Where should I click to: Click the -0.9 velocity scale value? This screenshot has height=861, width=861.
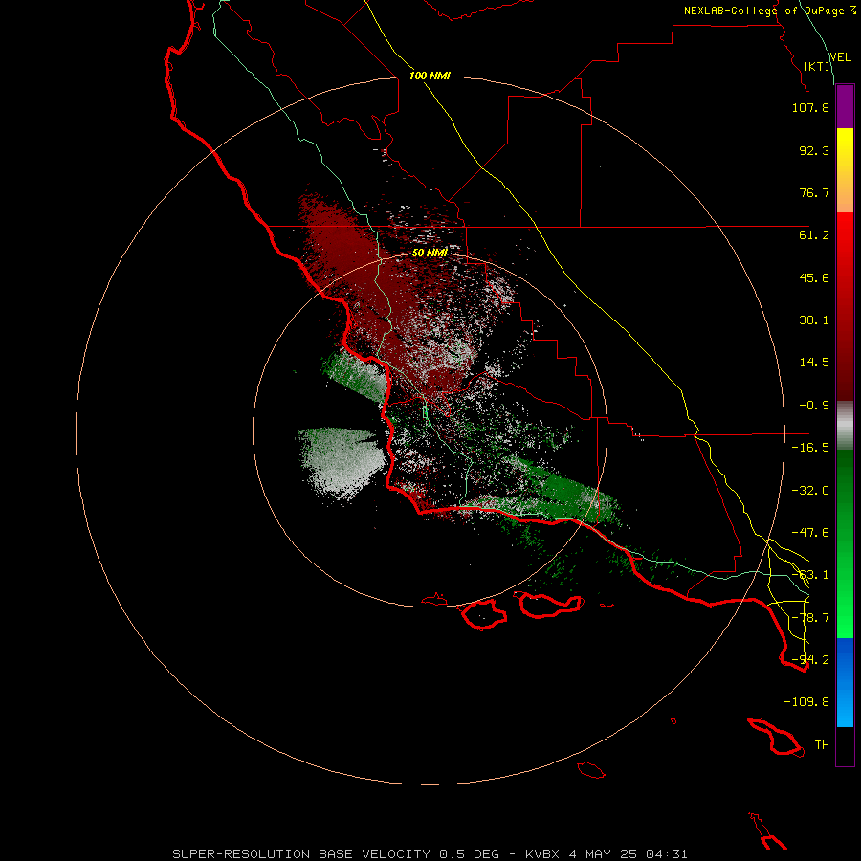(814, 406)
